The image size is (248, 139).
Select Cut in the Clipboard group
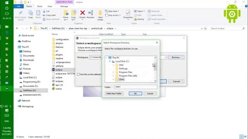click(x=46, y=11)
